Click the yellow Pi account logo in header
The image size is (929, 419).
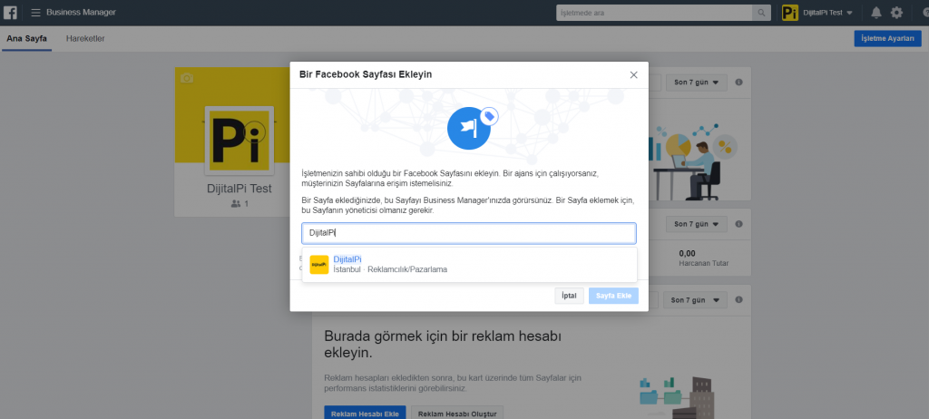790,13
